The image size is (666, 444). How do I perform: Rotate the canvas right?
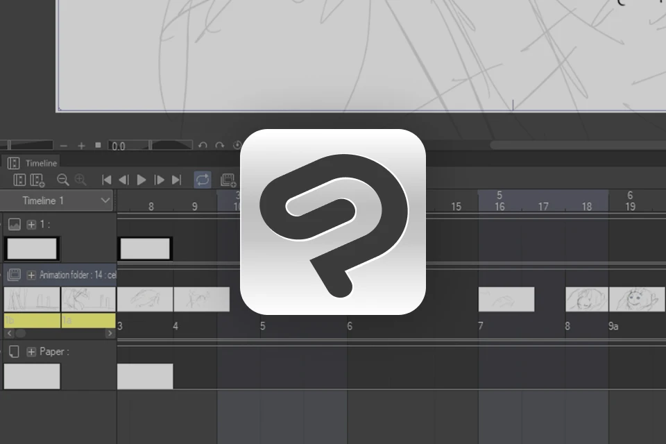pos(220,145)
